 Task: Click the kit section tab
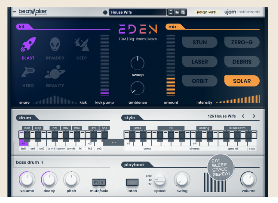[24, 27]
